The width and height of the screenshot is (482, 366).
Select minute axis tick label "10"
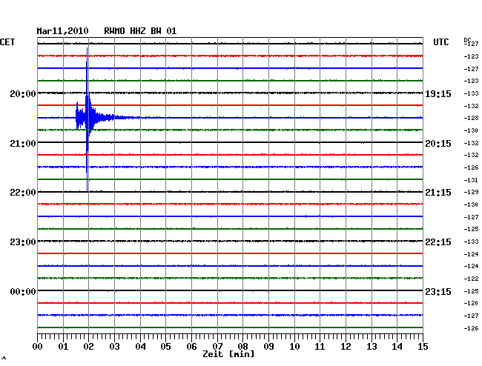click(294, 347)
